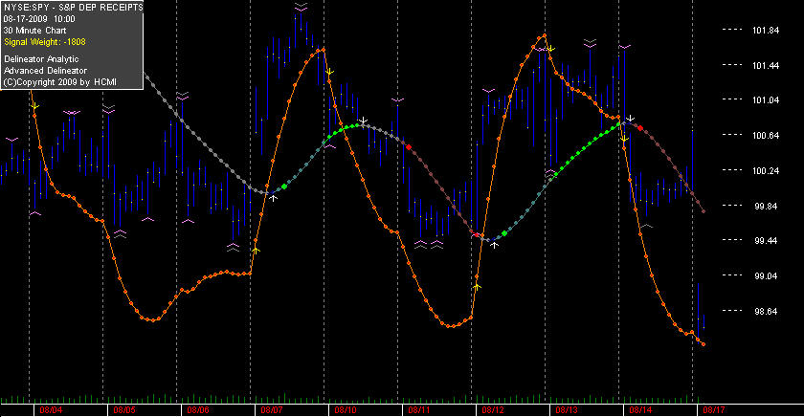The image size is (804, 417).
Task: Click the 100.64 price level label
Action: coord(766,135)
